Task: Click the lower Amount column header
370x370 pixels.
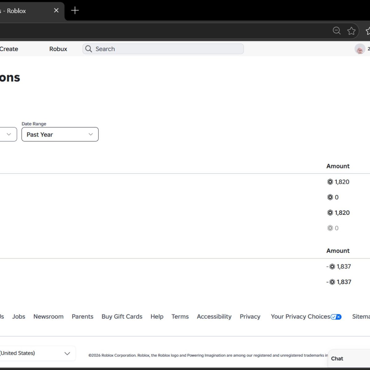Action: [x=338, y=251]
